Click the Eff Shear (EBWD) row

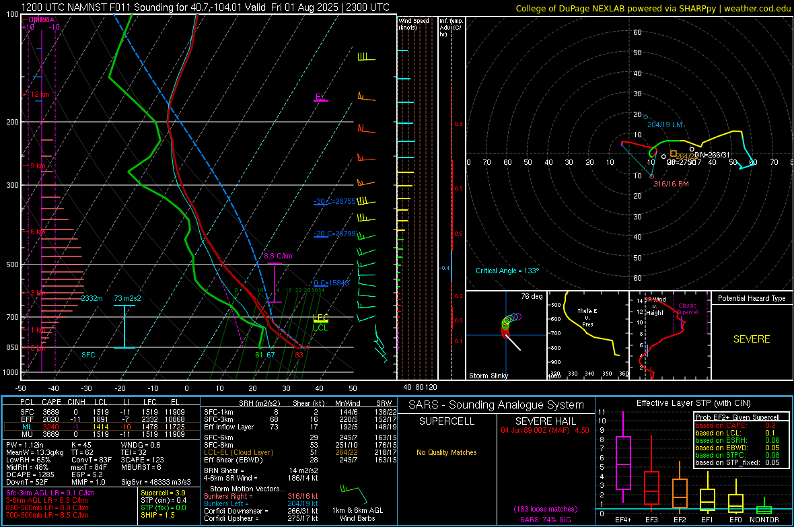pyautogui.click(x=301, y=460)
